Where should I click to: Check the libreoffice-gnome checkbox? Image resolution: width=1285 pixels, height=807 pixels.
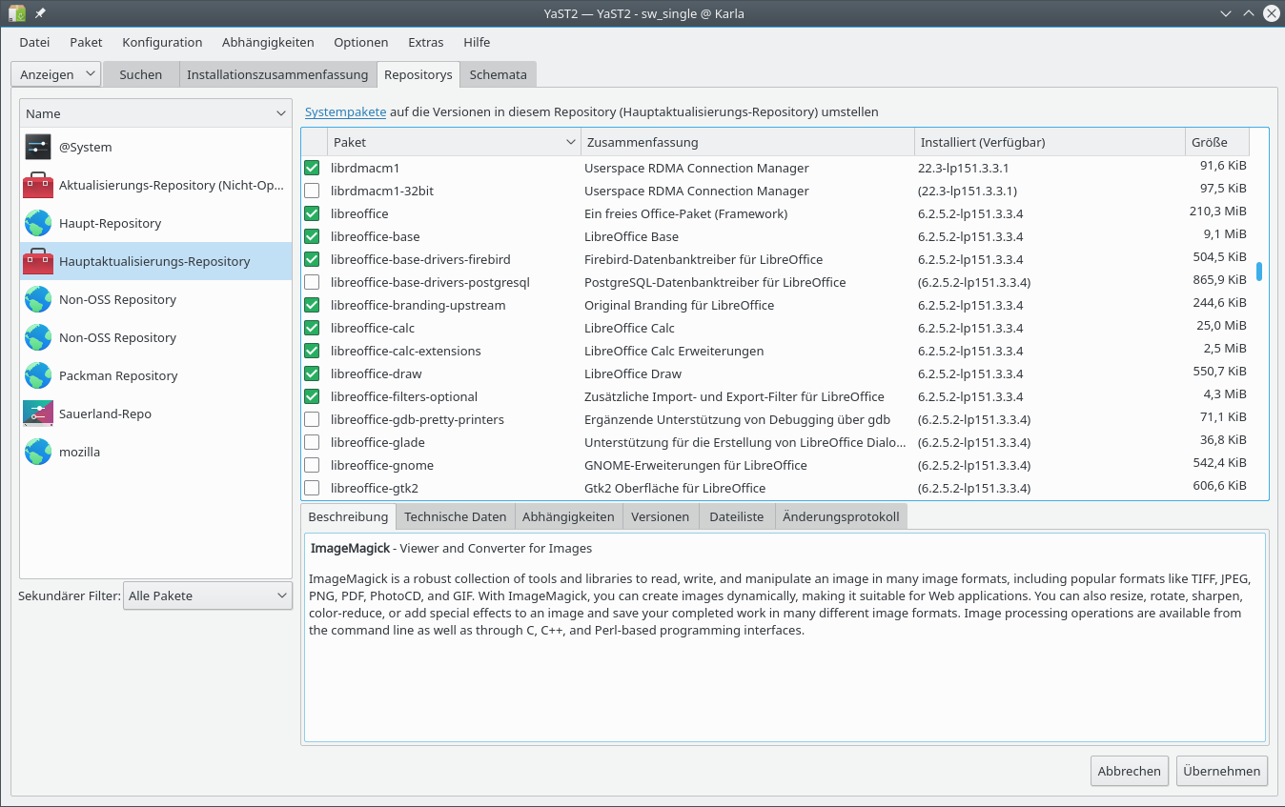[x=312, y=465]
